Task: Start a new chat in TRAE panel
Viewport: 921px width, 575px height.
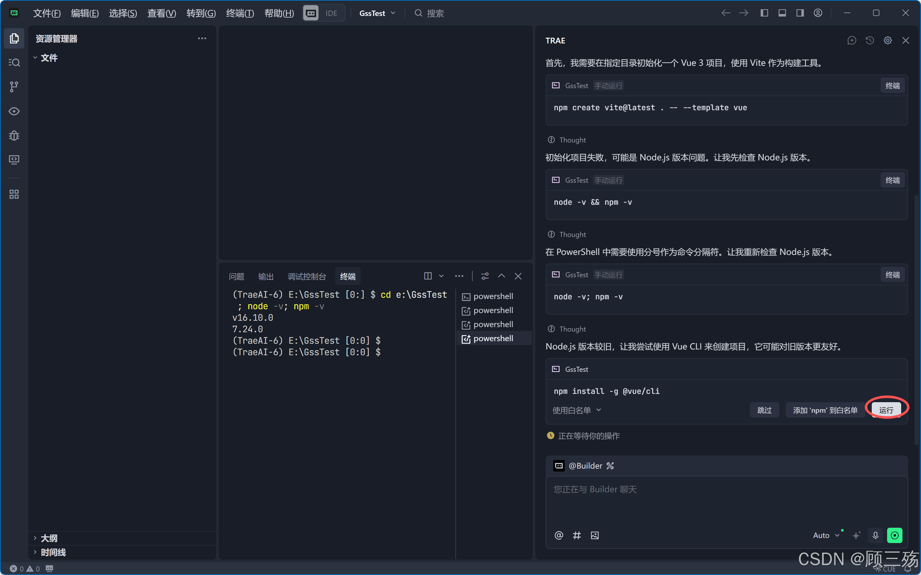Action: (x=852, y=40)
